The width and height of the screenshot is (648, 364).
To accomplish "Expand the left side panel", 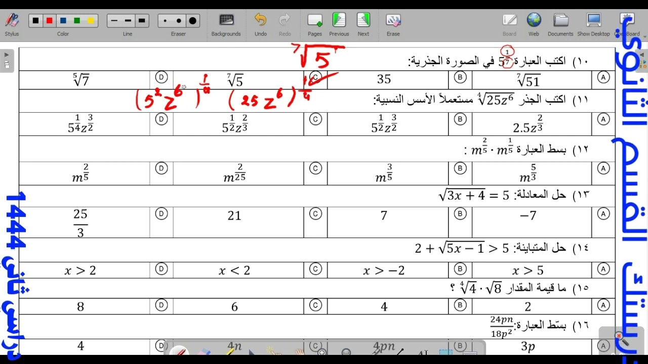I will (7, 61).
